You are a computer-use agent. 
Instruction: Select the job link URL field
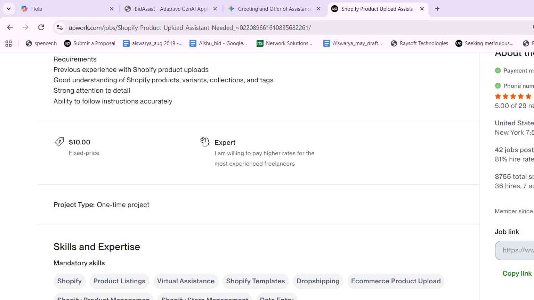(515, 250)
